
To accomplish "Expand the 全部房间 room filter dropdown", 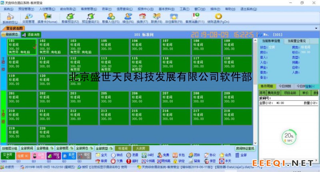I will pos(27,148).
